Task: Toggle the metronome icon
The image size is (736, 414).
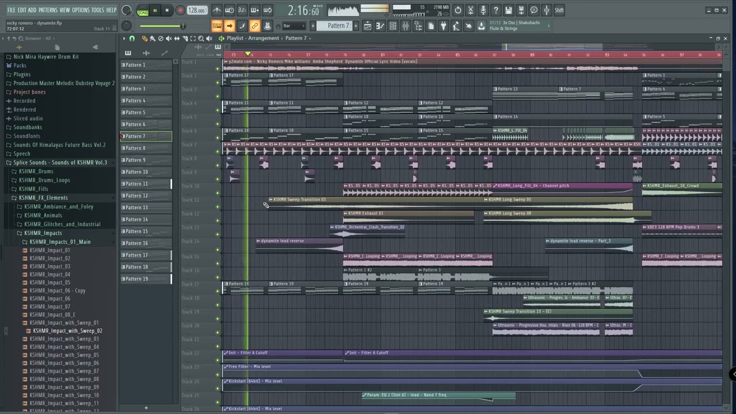Action: tap(217, 10)
